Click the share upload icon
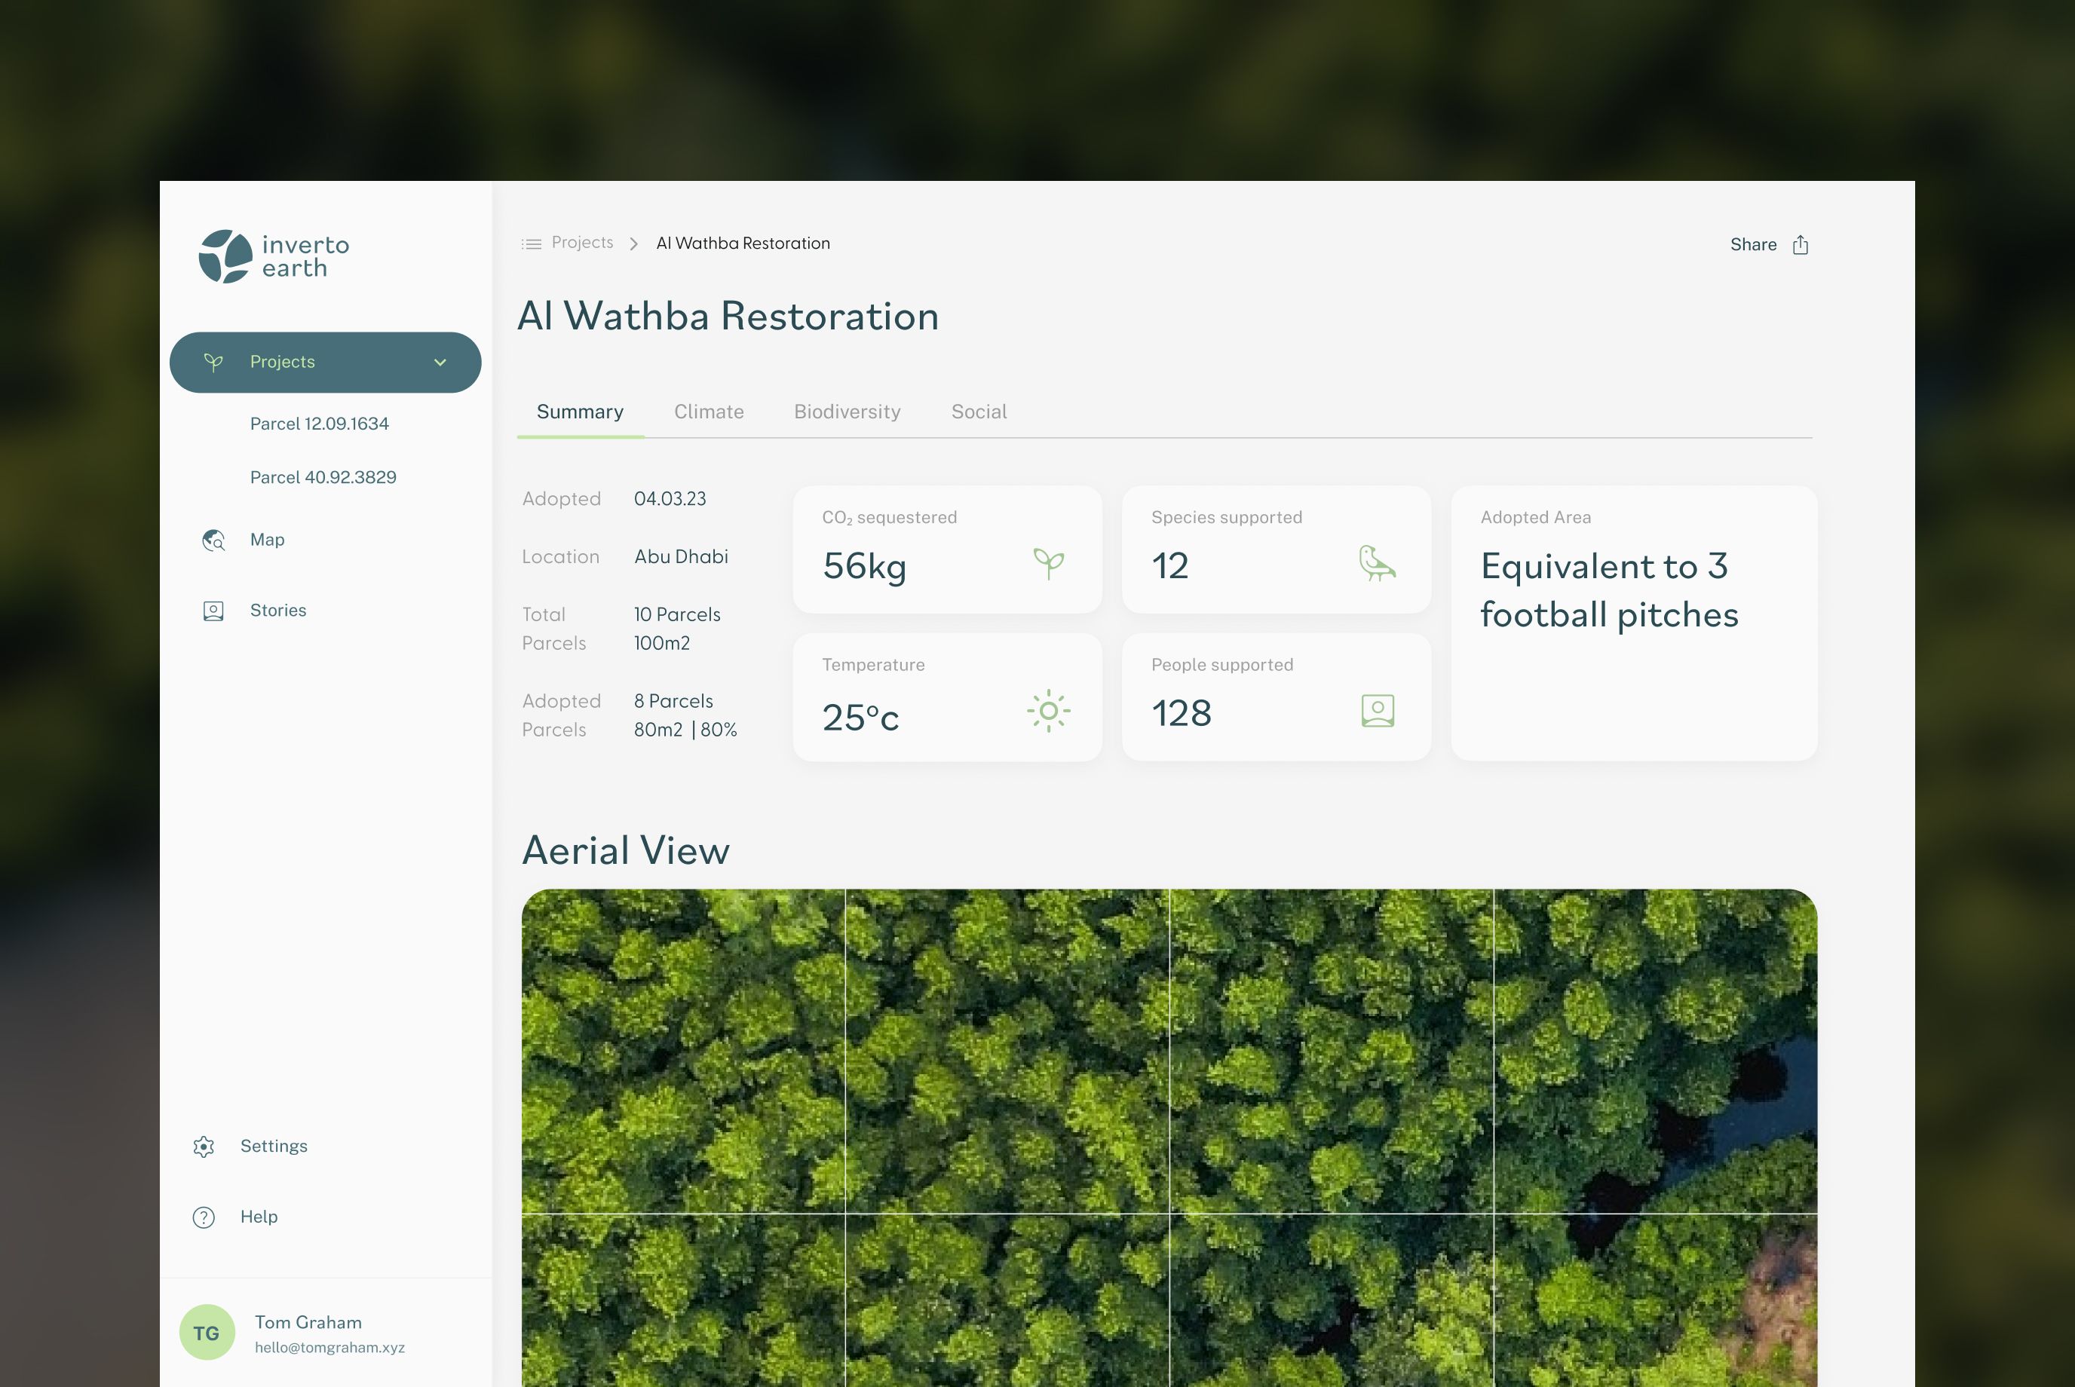 [x=1800, y=245]
